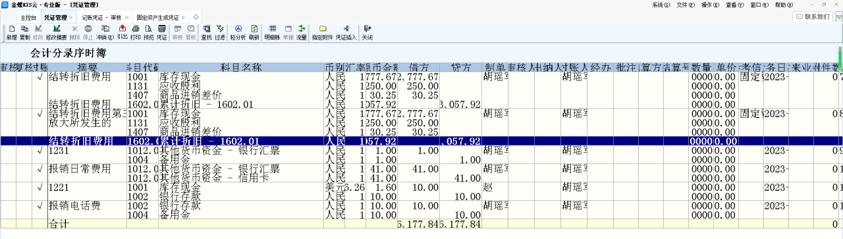843x239 pixels.
Task: Click the 数量 column header
Action: [701, 67]
